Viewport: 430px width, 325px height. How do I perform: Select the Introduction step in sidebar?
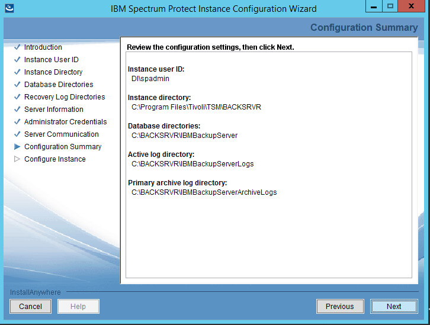[43, 47]
